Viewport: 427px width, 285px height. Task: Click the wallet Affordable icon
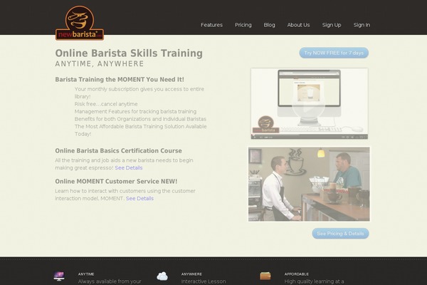pyautogui.click(x=265, y=276)
